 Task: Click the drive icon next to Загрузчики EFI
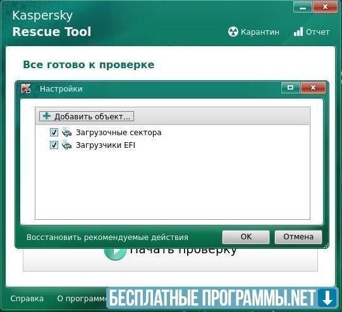(66, 145)
